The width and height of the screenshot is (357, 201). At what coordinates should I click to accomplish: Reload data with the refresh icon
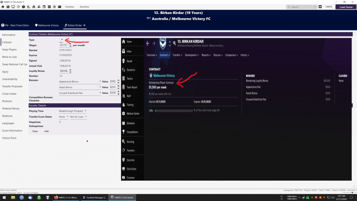[19, 7]
